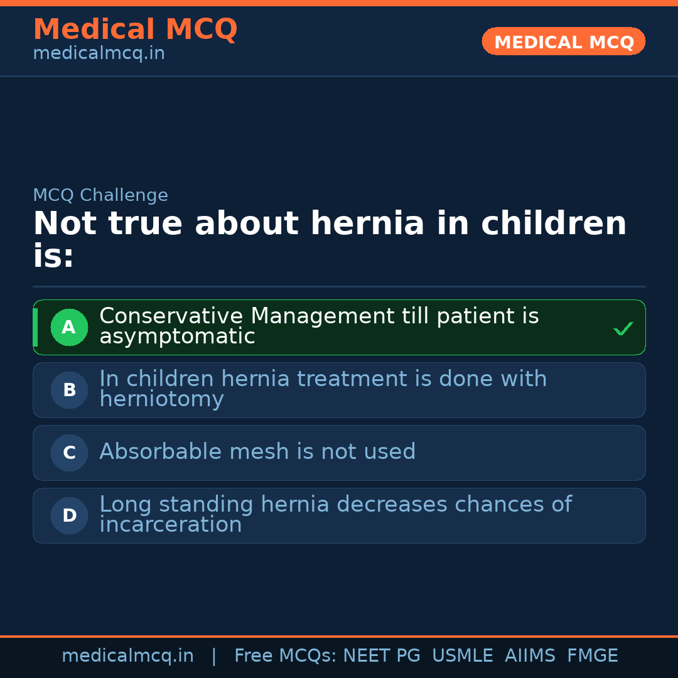
Task: Click the orange MEDICAL MCQ badge
Action: [x=563, y=41]
